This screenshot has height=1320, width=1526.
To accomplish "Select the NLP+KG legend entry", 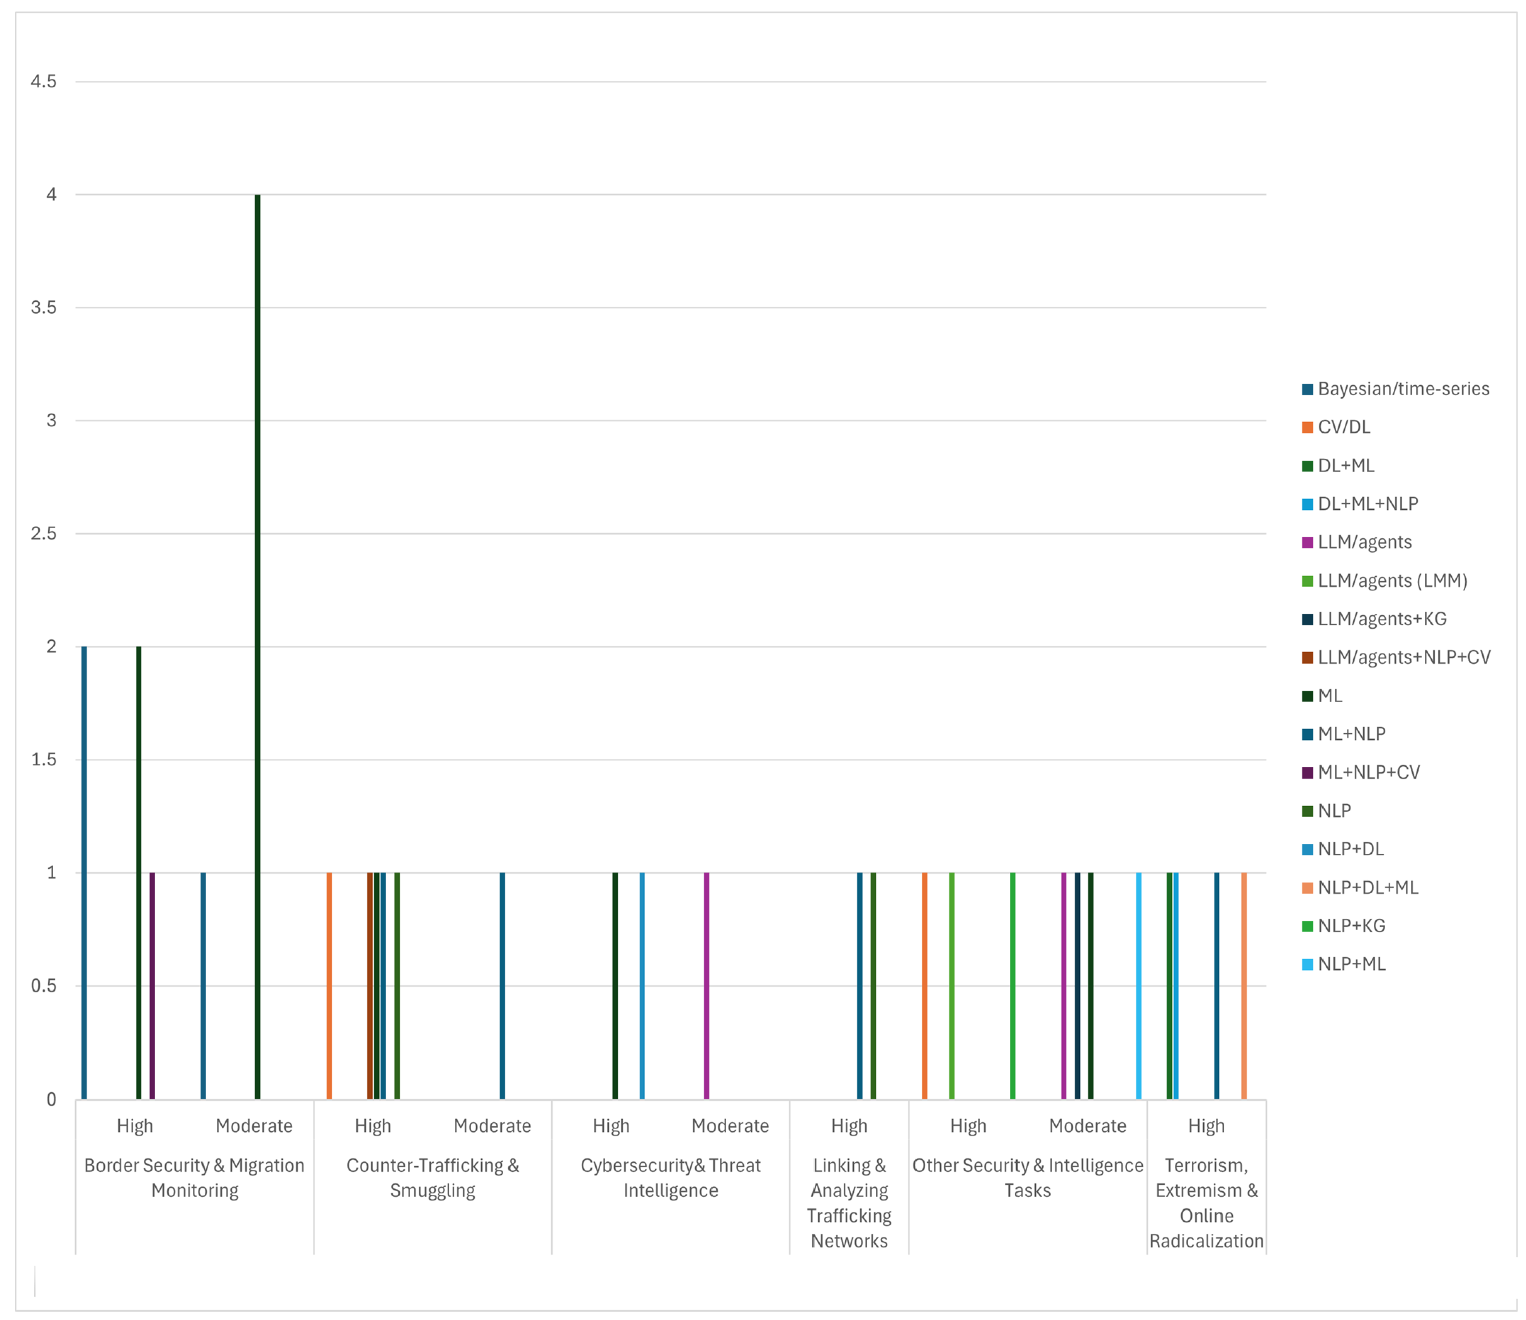I will pos(1351,927).
